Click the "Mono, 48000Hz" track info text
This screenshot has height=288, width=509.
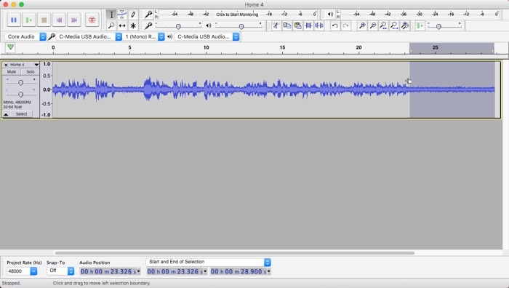tap(17, 103)
